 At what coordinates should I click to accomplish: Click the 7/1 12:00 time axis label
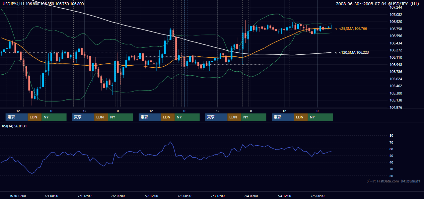point(85,196)
